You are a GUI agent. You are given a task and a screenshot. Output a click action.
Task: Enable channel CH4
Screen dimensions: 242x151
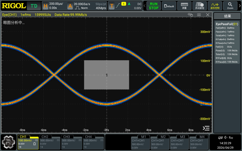click(x=93, y=142)
